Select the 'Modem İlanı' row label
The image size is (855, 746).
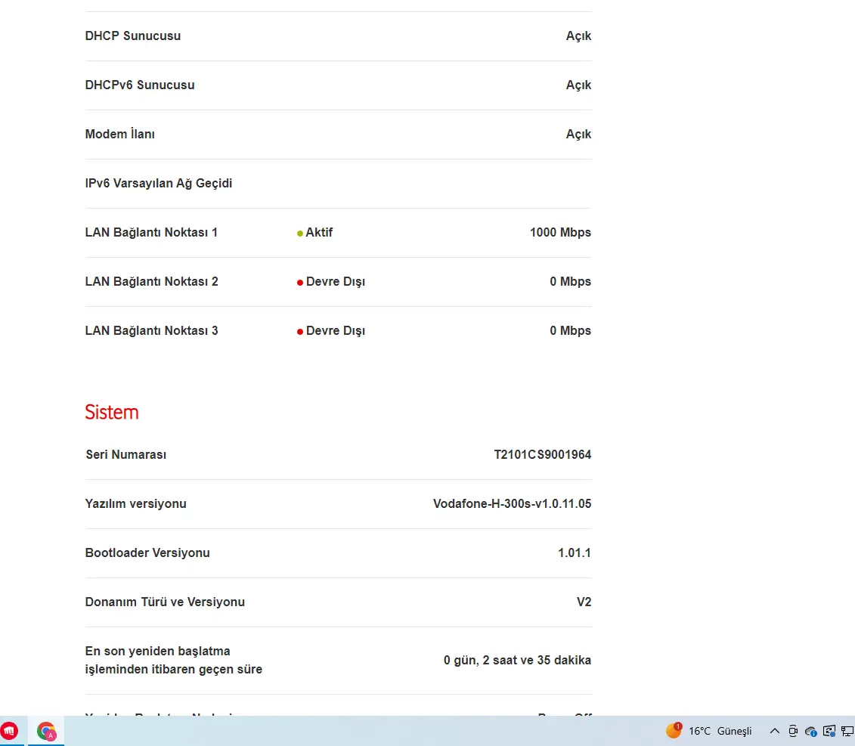click(120, 134)
